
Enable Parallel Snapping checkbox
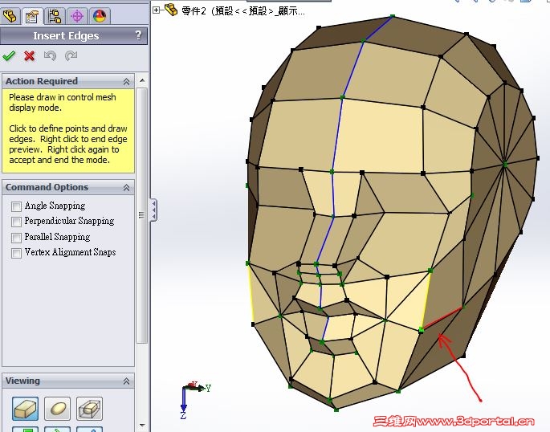coord(16,238)
